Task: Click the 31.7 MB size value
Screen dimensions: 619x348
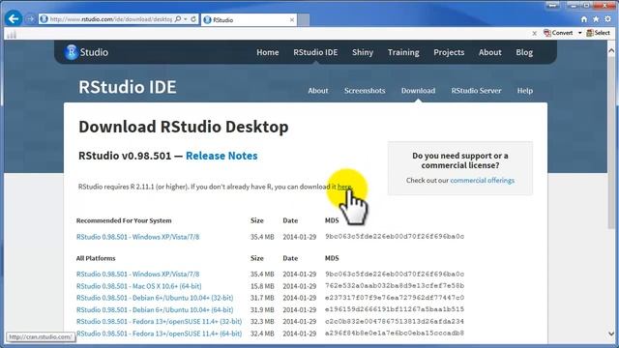Action: point(262,298)
